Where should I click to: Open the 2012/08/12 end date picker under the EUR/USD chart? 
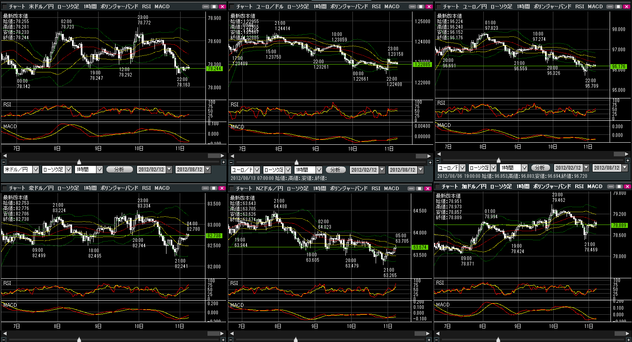click(420, 170)
